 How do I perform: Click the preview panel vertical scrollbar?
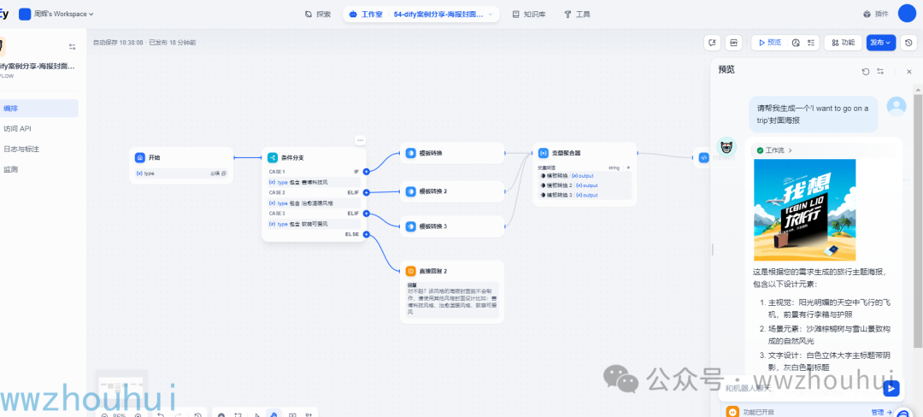click(918, 220)
